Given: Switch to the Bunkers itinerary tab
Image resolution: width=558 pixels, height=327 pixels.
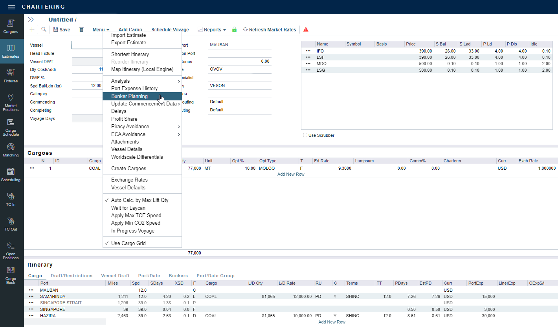Looking at the screenshot, I should [x=178, y=276].
